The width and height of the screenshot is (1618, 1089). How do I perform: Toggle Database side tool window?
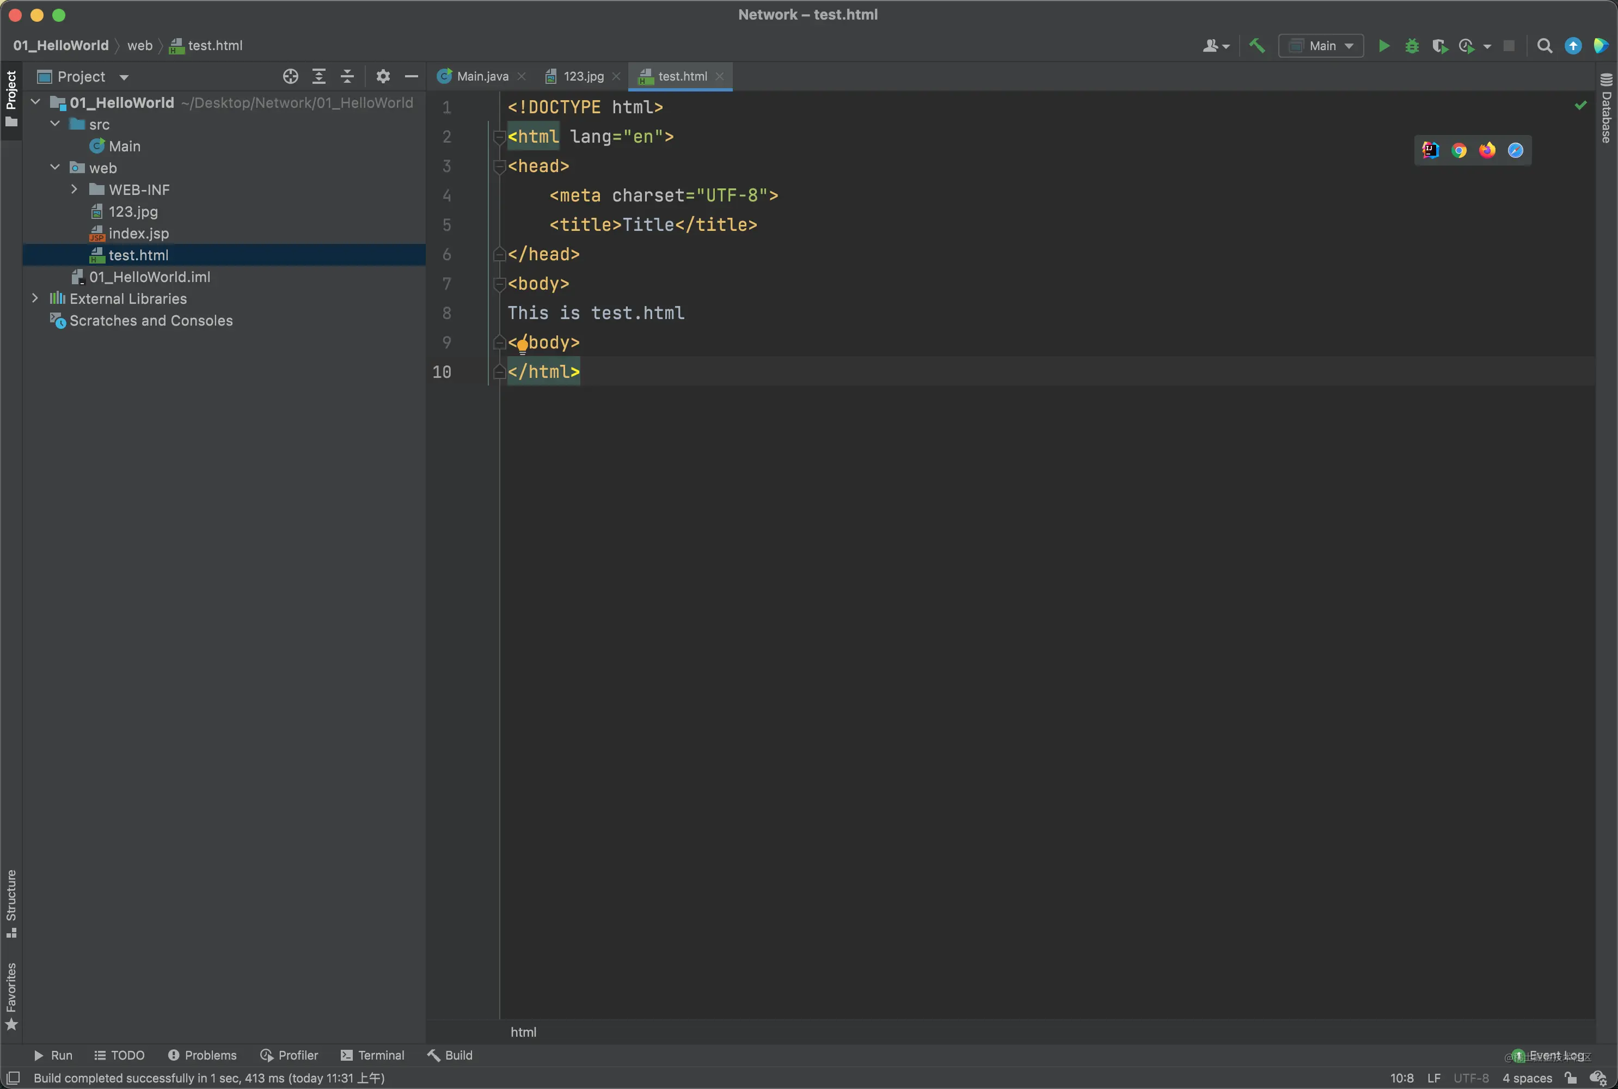(1606, 108)
